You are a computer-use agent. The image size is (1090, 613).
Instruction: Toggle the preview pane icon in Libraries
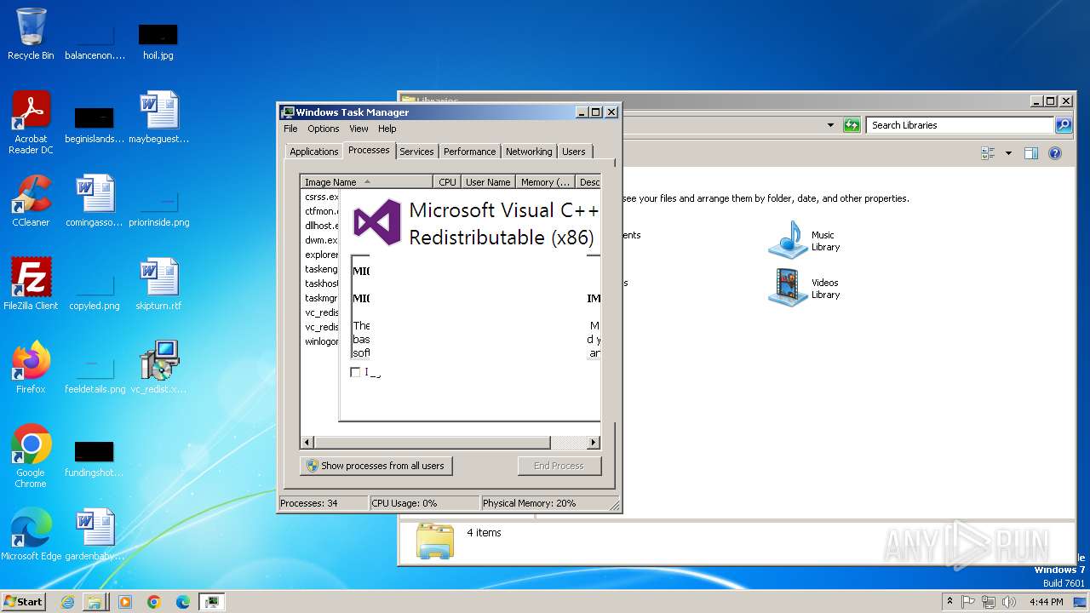1031,153
